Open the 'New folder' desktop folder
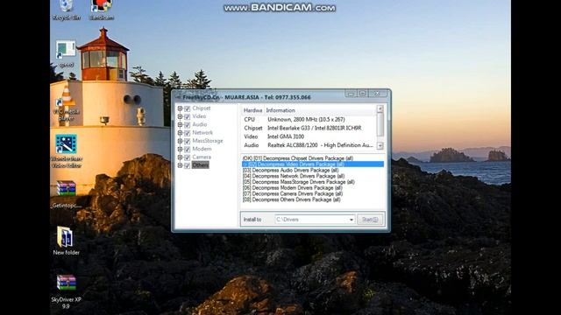Image resolution: width=561 pixels, height=315 pixels. (67, 241)
